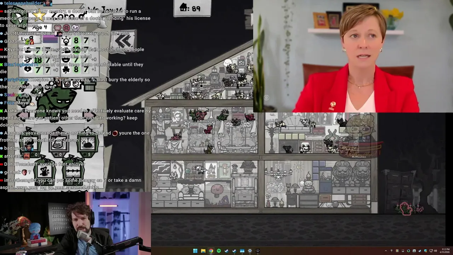The height and width of the screenshot is (255, 453).
Task: Click chat username Apadana
Action: (14, 133)
